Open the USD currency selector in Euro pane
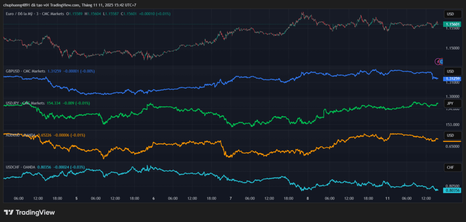This screenshot has height=222, width=466. click(452, 14)
